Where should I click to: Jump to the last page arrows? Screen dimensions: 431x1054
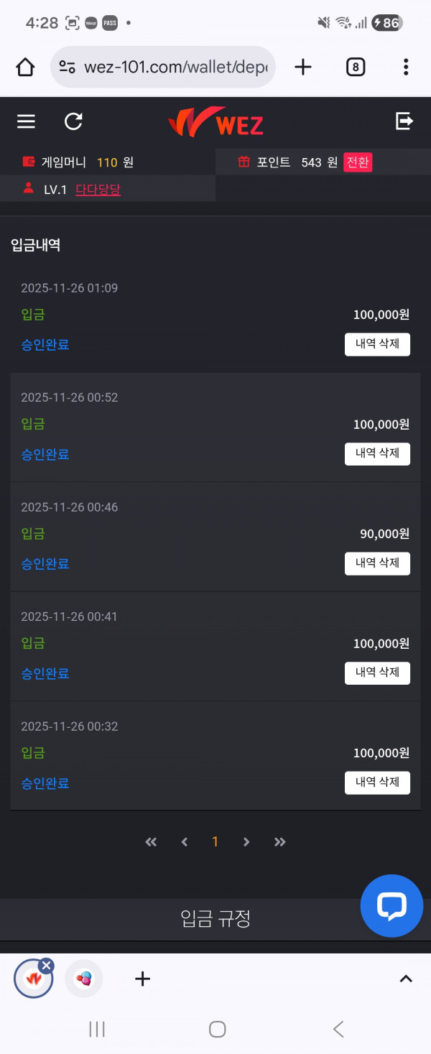pyautogui.click(x=280, y=842)
